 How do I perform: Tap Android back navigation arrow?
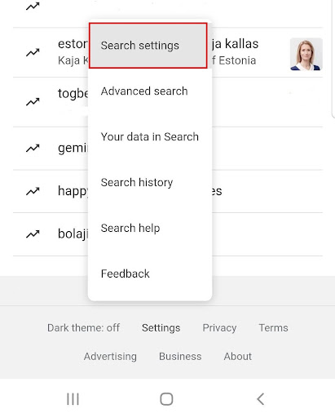click(260, 399)
